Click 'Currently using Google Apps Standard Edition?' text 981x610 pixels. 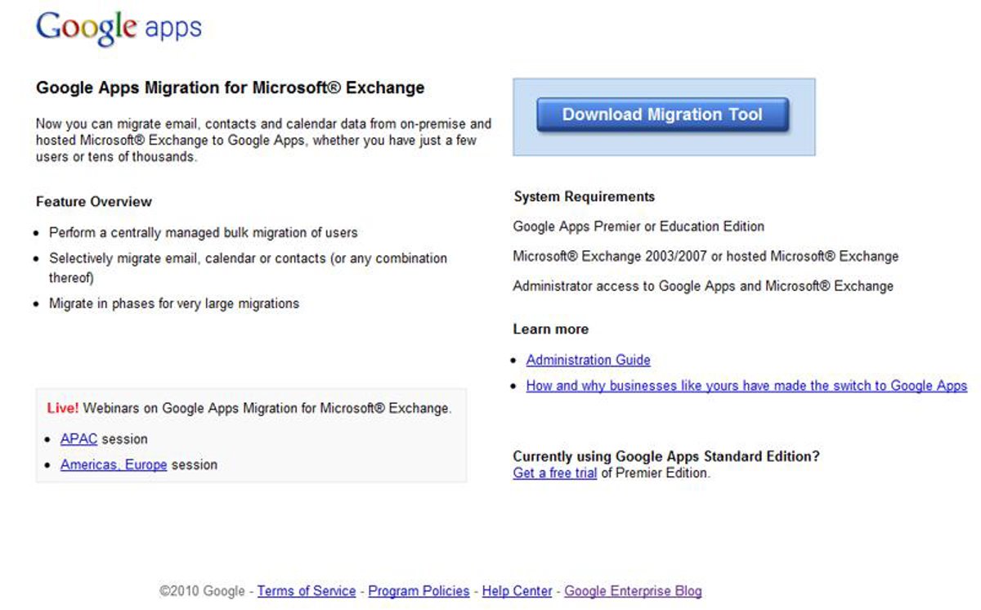point(665,456)
